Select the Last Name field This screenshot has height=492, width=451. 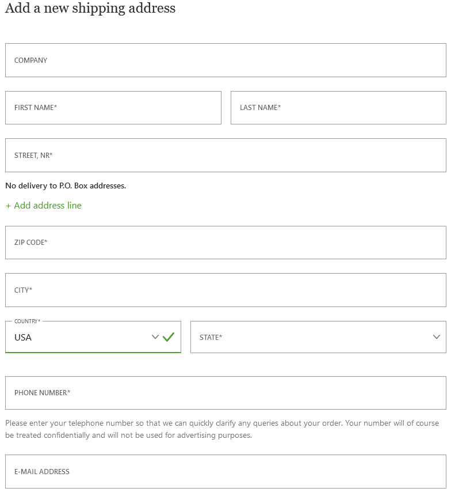(338, 108)
